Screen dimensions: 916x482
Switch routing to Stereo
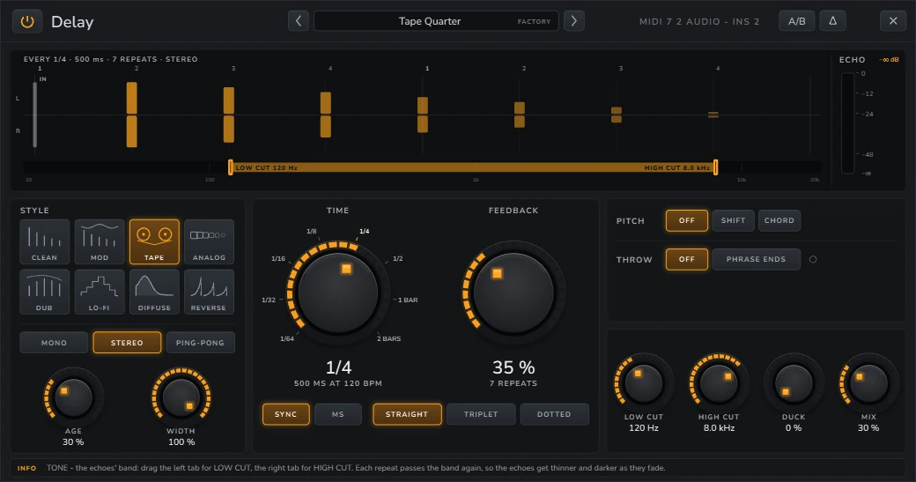point(127,343)
